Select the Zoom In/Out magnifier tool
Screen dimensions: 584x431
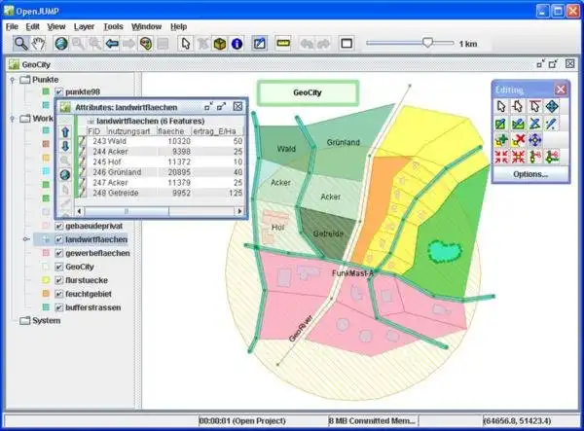(x=20, y=44)
